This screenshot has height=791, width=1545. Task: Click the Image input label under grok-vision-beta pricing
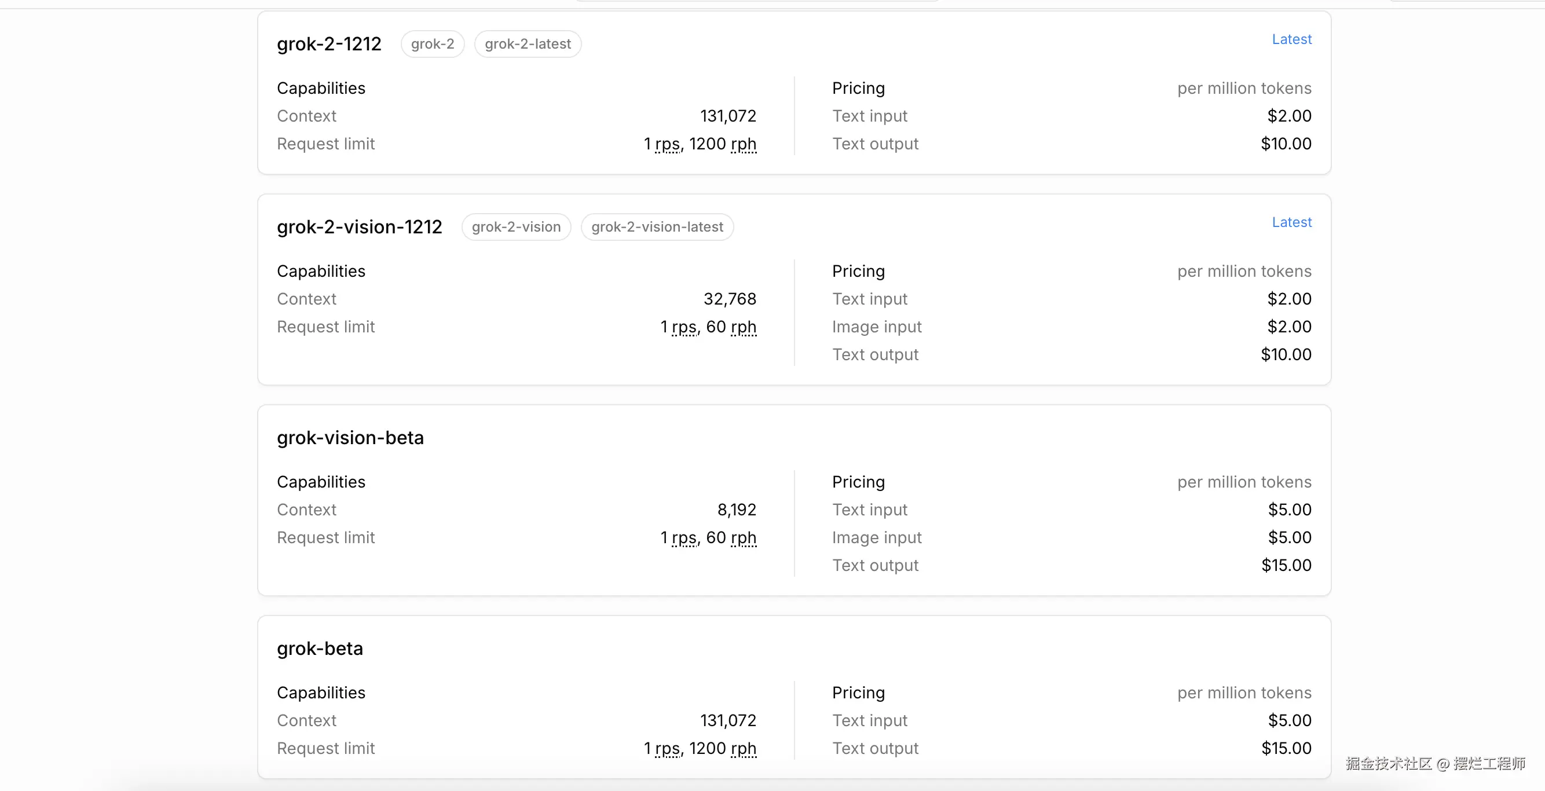[876, 538]
